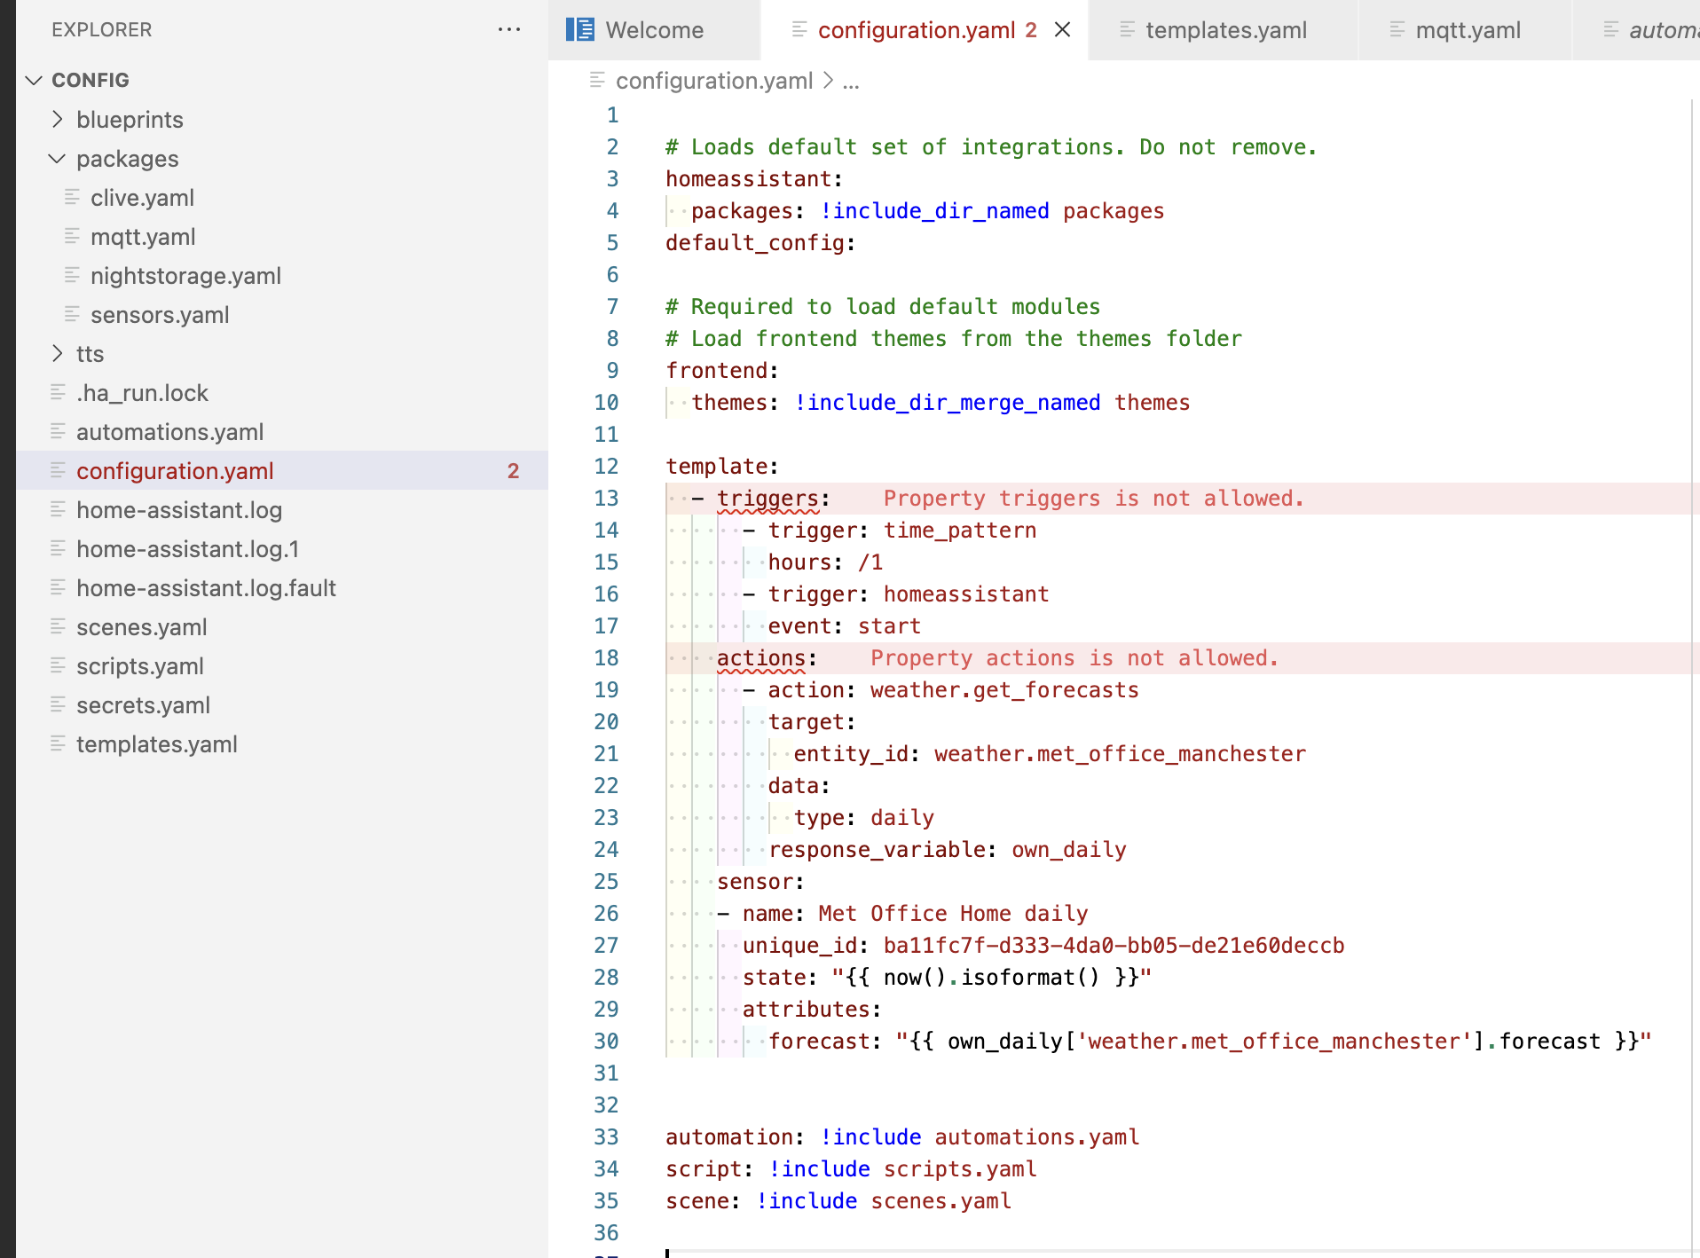Click the file icon beside secrets.yaml
The image size is (1700, 1258).
click(58, 704)
